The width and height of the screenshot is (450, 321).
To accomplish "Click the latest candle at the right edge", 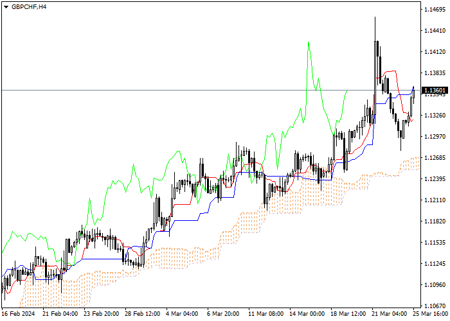I will [x=413, y=94].
